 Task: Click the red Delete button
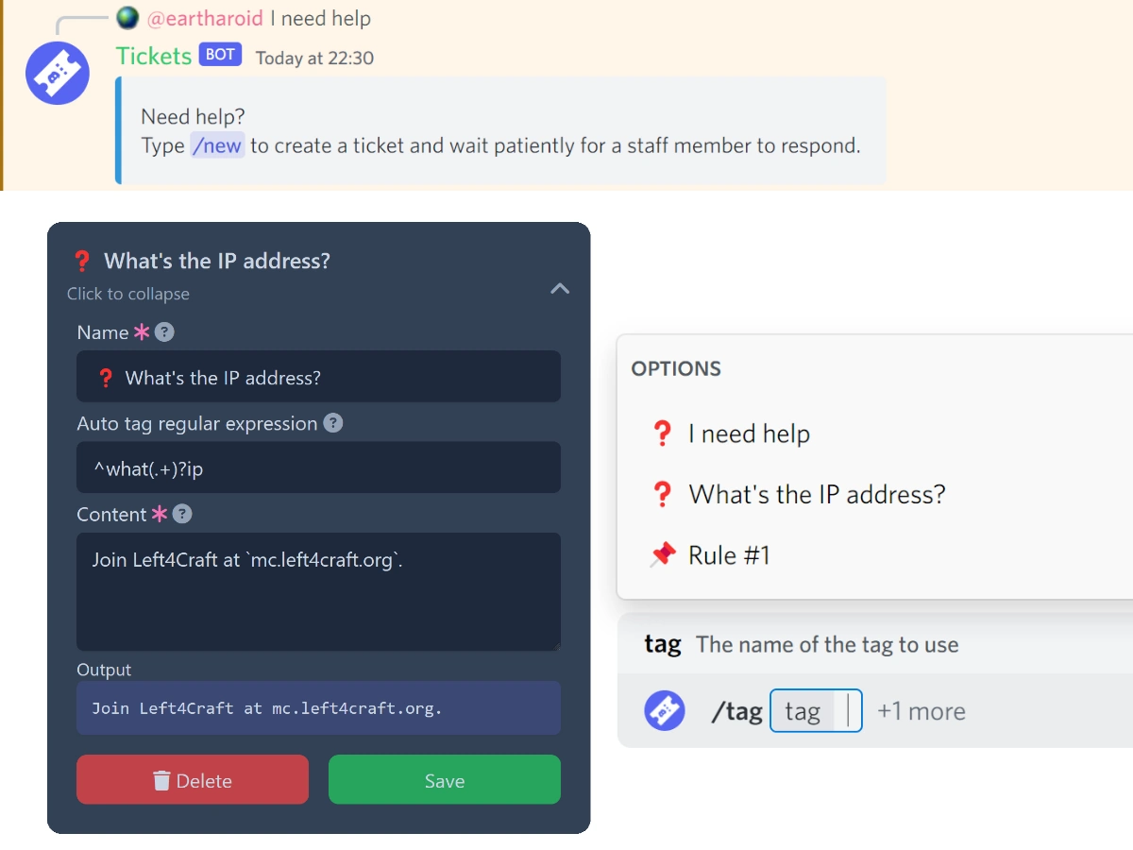pos(193,780)
